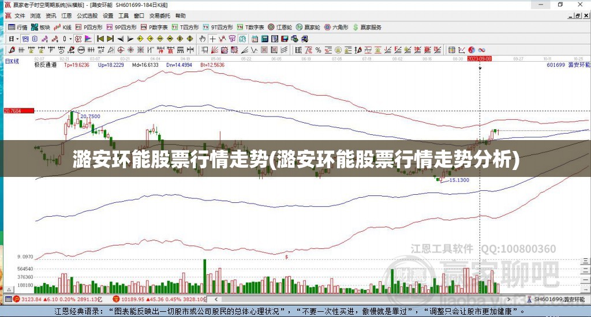
Task: Restore the inner document window
Action: point(578,16)
